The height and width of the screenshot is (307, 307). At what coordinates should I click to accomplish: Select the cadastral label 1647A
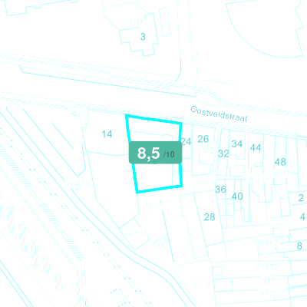78,183
